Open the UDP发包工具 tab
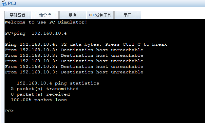Screen dimensions: 205x123 click(100, 15)
